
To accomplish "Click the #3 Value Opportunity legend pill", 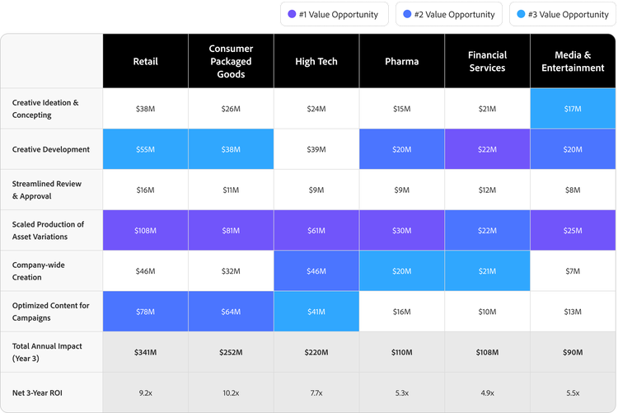I will 563,14.
